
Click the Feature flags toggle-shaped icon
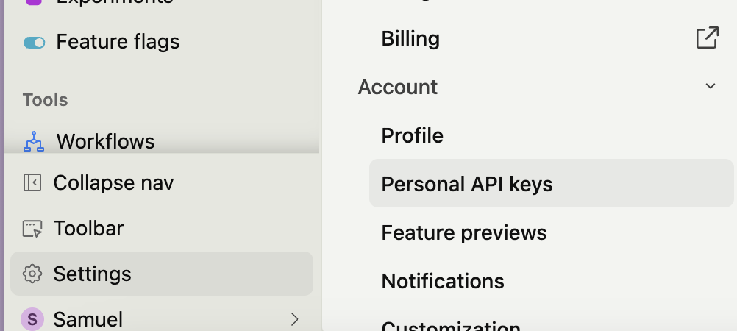(34, 42)
